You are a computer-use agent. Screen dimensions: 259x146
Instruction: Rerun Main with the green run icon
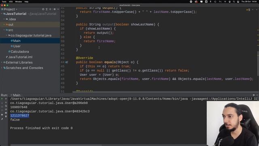pyautogui.click(x=2, y=99)
